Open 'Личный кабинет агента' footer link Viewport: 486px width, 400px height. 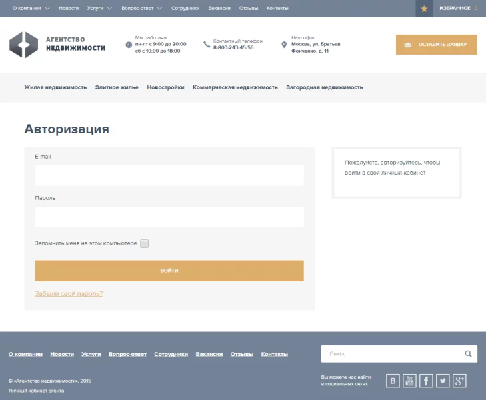point(37,391)
